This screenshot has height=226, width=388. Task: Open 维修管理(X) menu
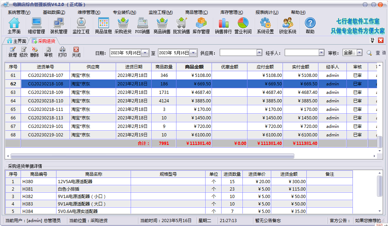89,12
